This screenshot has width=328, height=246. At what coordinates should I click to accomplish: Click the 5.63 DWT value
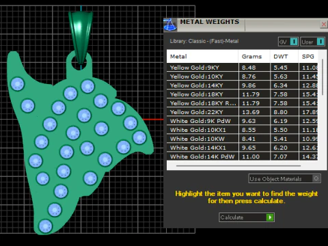coord(280,77)
